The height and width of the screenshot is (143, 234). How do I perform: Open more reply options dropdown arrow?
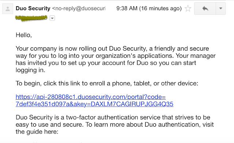click(221, 8)
